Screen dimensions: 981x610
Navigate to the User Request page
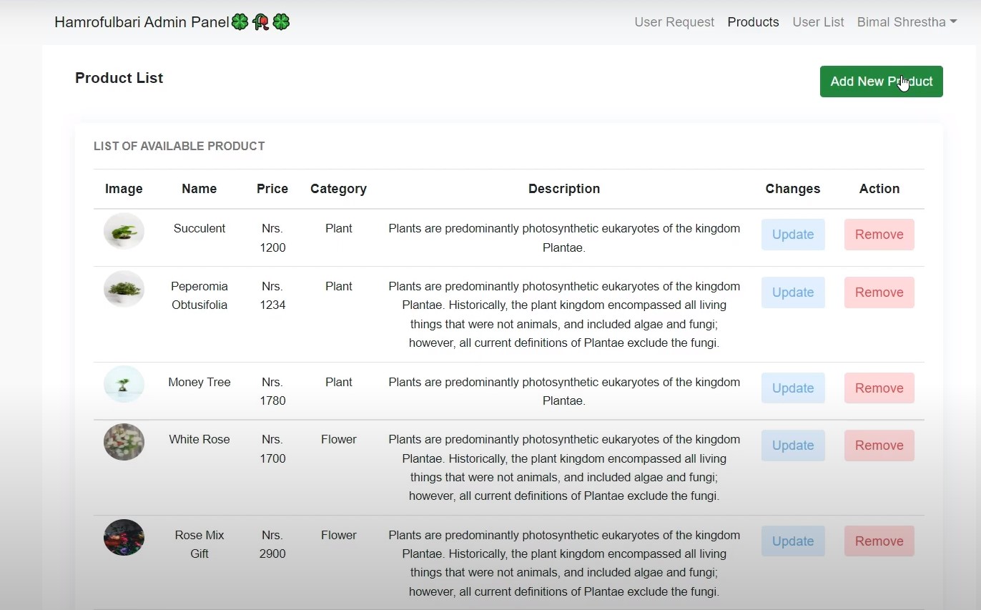point(674,22)
